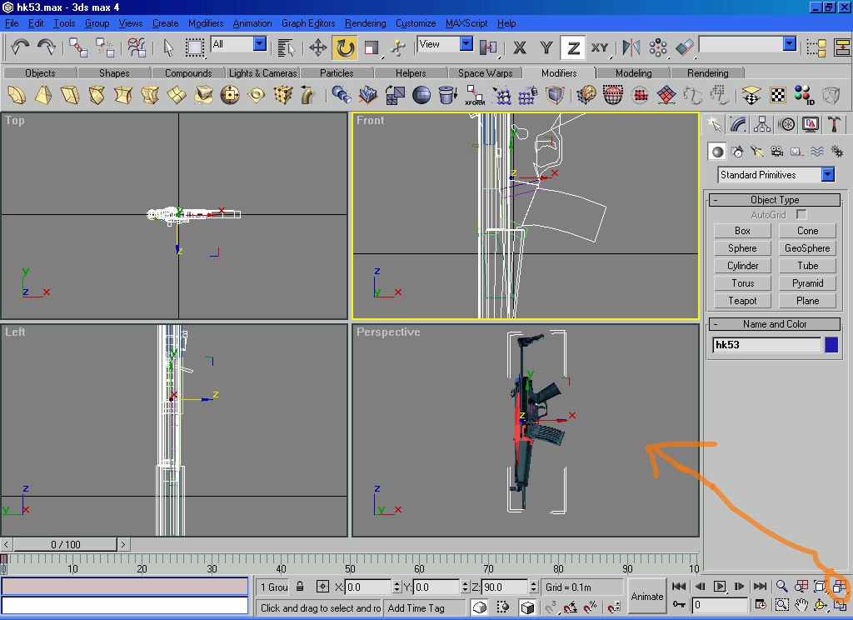This screenshot has width=853, height=620.
Task: Click the Lights category icon
Action: coord(757,152)
